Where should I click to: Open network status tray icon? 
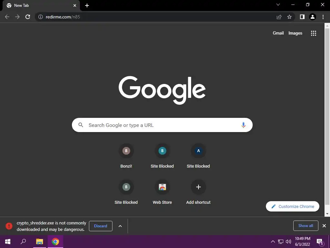[x=281, y=242]
